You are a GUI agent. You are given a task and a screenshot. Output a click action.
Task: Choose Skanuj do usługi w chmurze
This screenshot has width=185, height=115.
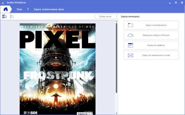(x=151, y=35)
